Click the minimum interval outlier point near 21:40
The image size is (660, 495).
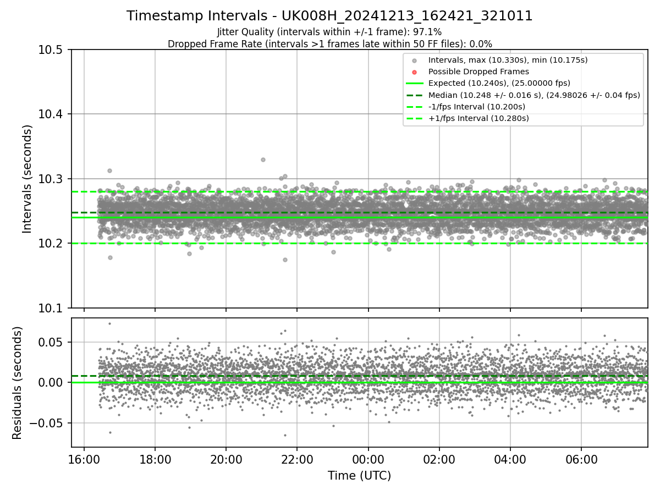pyautogui.click(x=285, y=260)
